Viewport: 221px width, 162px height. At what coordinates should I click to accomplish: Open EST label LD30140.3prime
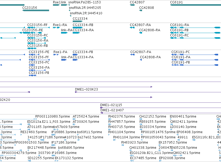(183, 127)
